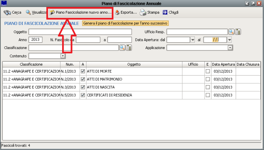The width and height of the screenshot is (264, 150).
Task: Click the A column header
Action: tap(83, 64)
